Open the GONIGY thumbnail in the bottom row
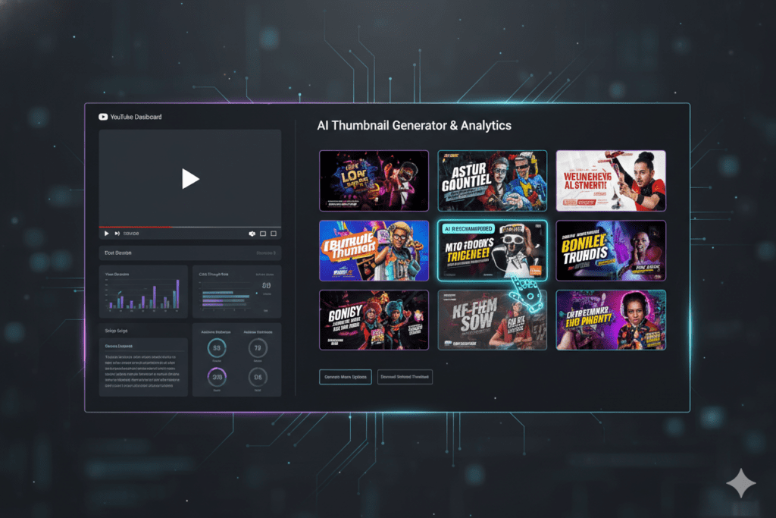This screenshot has height=518, width=776. coord(374,320)
